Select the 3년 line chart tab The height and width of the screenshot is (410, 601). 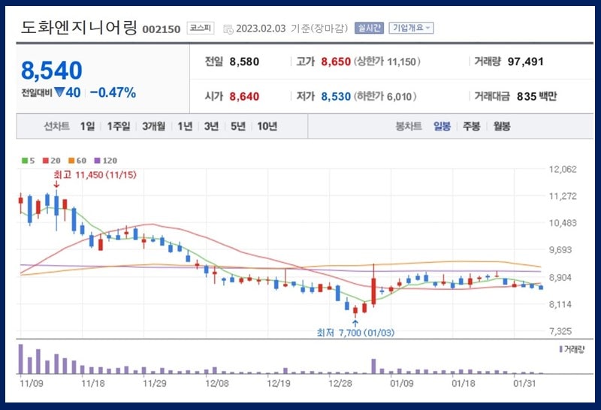pyautogui.click(x=211, y=126)
